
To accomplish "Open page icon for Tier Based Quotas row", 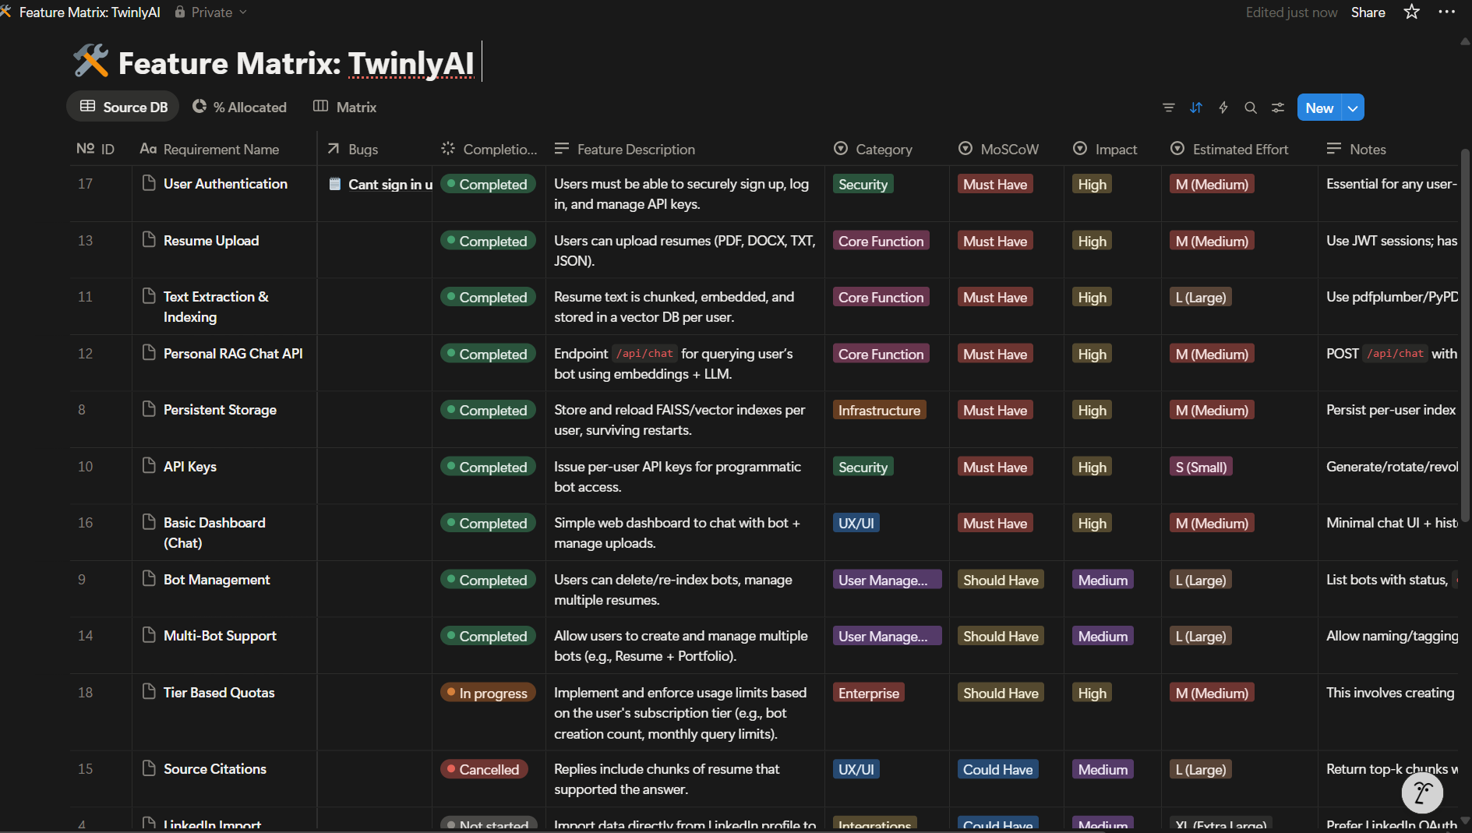I will [149, 692].
